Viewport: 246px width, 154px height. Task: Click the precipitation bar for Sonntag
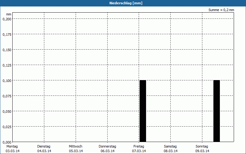pos(216,111)
